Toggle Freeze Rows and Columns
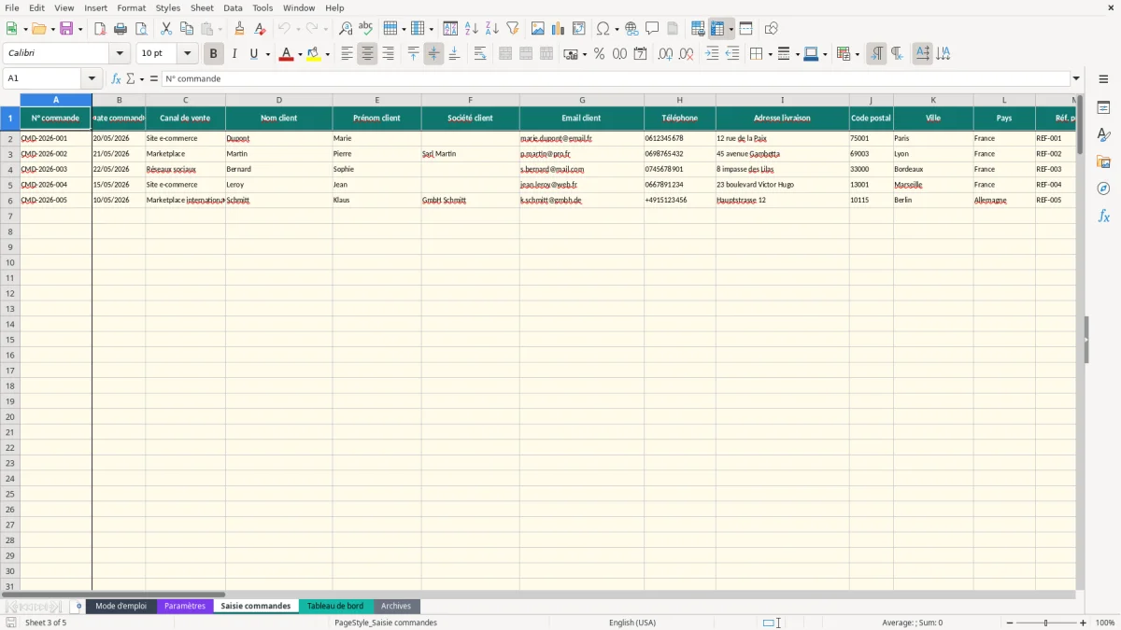 (717, 29)
